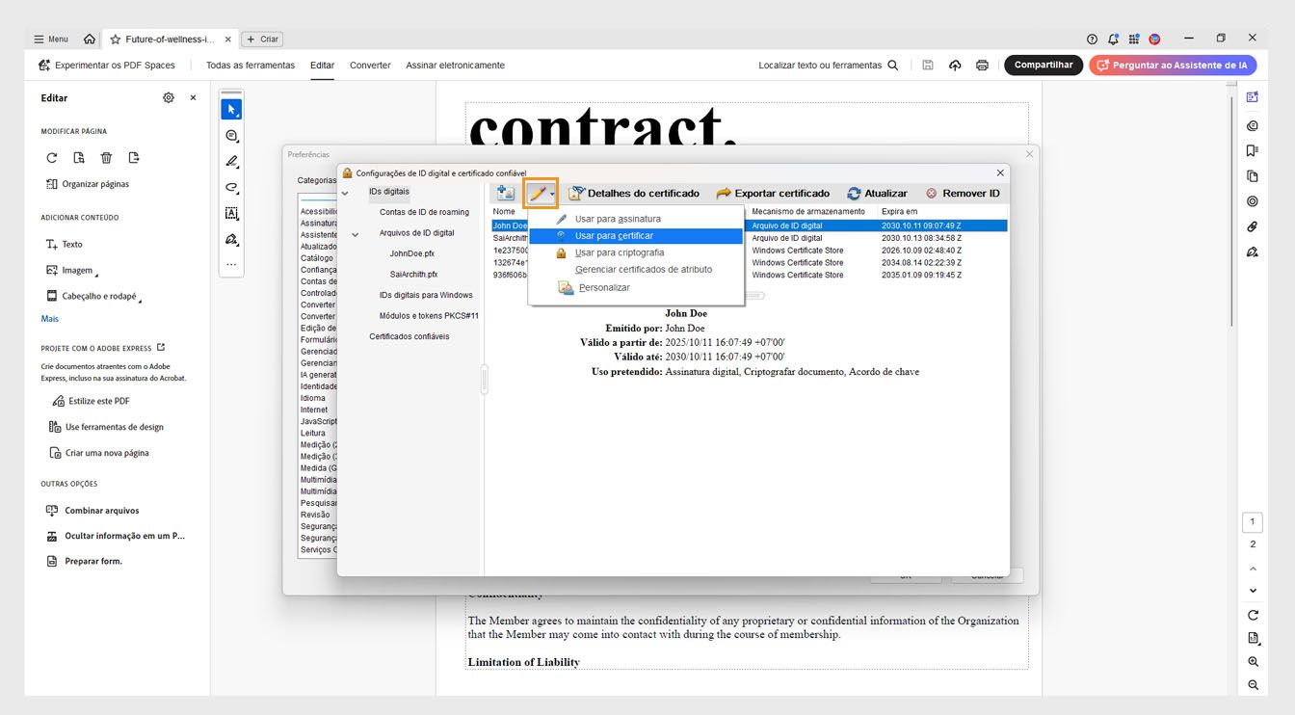This screenshot has width=1295, height=715.
Task: Zoom in using the magnifier icon
Action: click(x=1253, y=662)
